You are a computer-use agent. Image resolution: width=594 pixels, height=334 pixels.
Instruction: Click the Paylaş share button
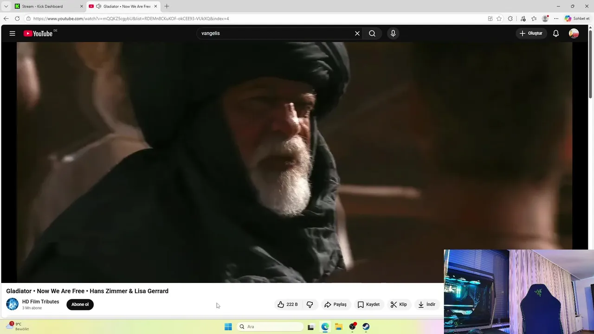336,304
